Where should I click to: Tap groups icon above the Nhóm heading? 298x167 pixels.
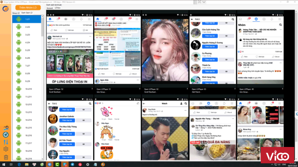click(x=256, y=19)
